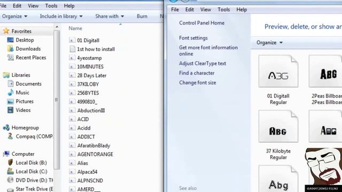Screen dimensions: 342x192
Task: Go to Control Panel Home
Action: pyautogui.click(x=202, y=23)
